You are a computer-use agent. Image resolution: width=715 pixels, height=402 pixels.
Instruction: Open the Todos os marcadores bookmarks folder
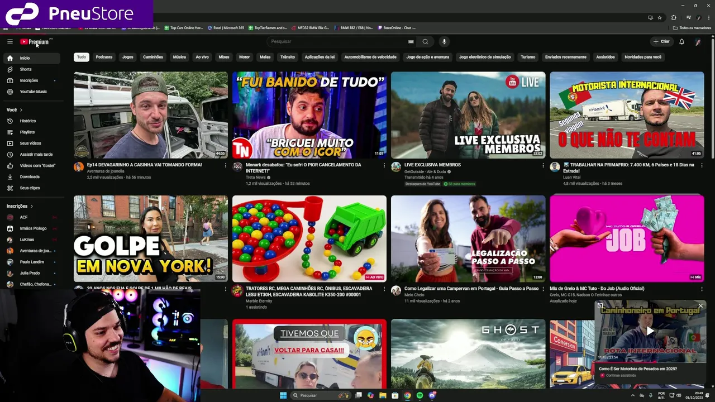[692, 28]
